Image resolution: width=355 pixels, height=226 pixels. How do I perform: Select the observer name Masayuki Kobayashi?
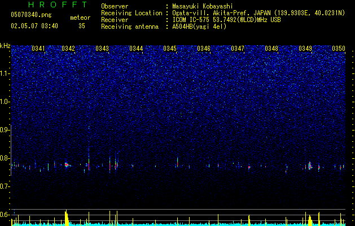(x=203, y=6)
